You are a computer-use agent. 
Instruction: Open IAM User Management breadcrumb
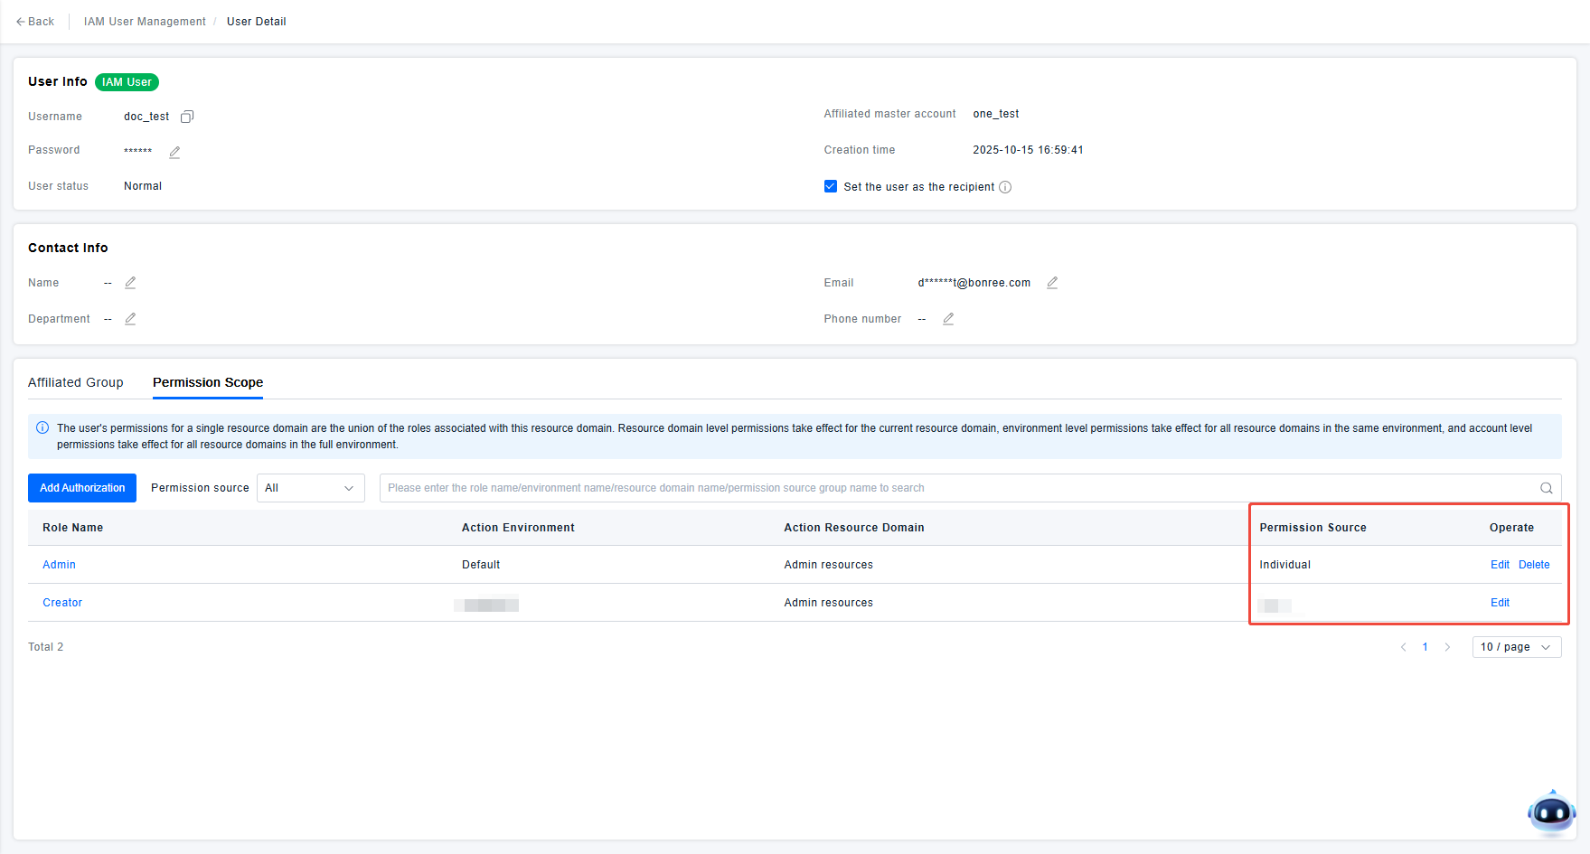tap(145, 22)
